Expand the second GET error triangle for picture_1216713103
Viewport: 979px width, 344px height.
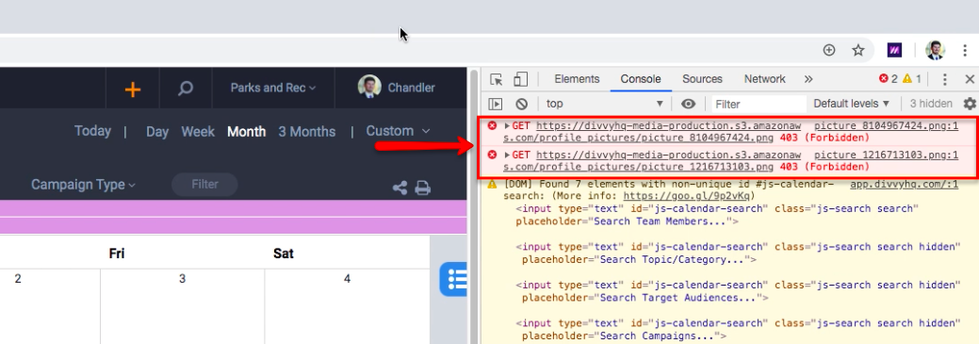tap(507, 155)
